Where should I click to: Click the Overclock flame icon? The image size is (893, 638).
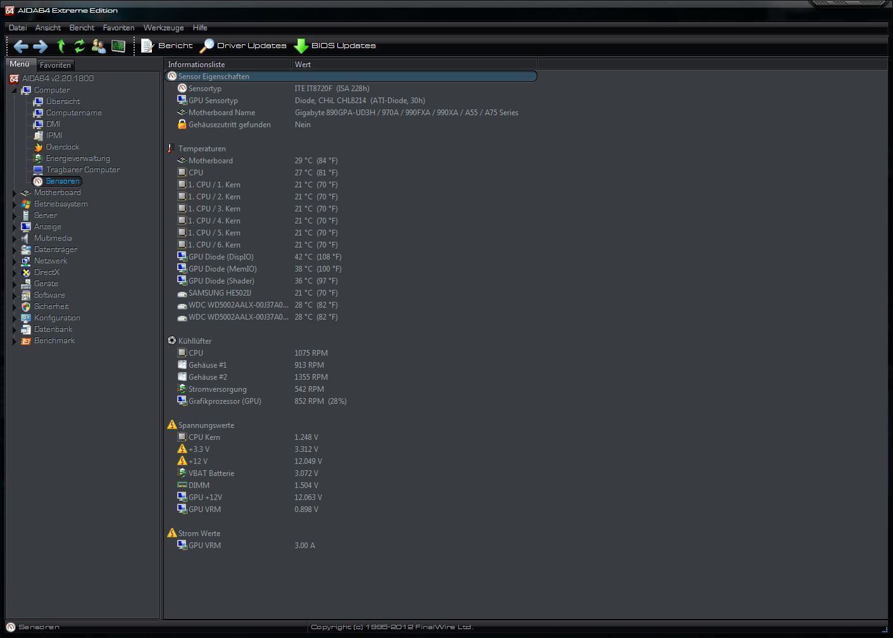[38, 147]
